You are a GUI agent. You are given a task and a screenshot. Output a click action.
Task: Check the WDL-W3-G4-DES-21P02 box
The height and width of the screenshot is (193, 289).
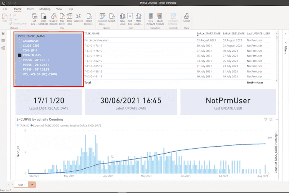click(19, 74)
